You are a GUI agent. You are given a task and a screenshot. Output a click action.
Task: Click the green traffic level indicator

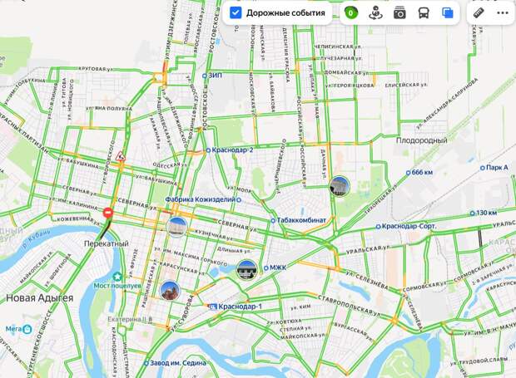[351, 13]
